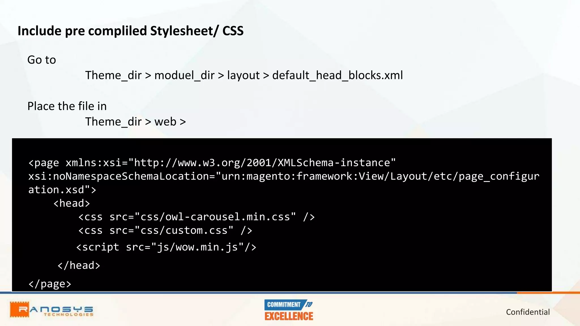580x326 pixels.
Task: Click the 'Confidential' footer label
Action: [x=528, y=312]
